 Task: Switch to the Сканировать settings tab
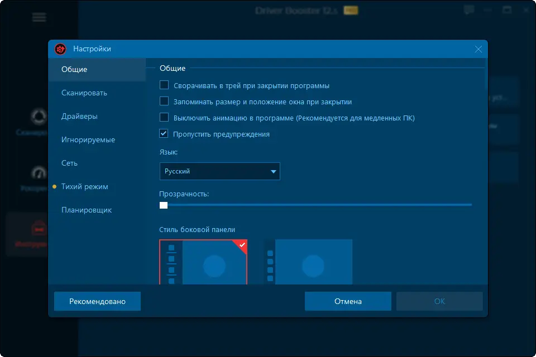tap(84, 93)
